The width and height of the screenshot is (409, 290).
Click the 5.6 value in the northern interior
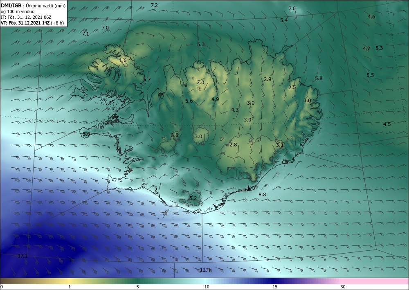click(189, 101)
